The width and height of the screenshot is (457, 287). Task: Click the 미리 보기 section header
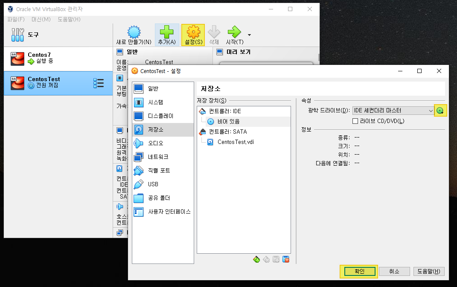(239, 52)
